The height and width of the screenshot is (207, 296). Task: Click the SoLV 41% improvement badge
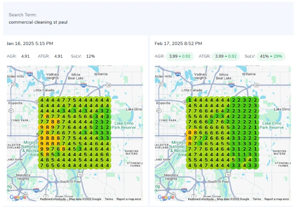271,56
